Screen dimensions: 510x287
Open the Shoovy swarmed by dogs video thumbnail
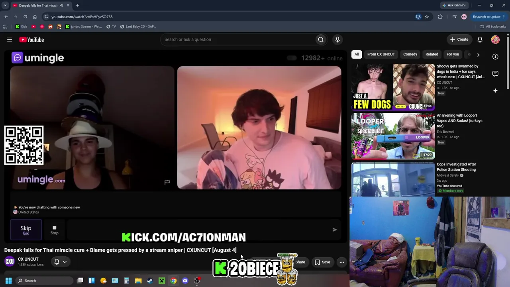393,87
